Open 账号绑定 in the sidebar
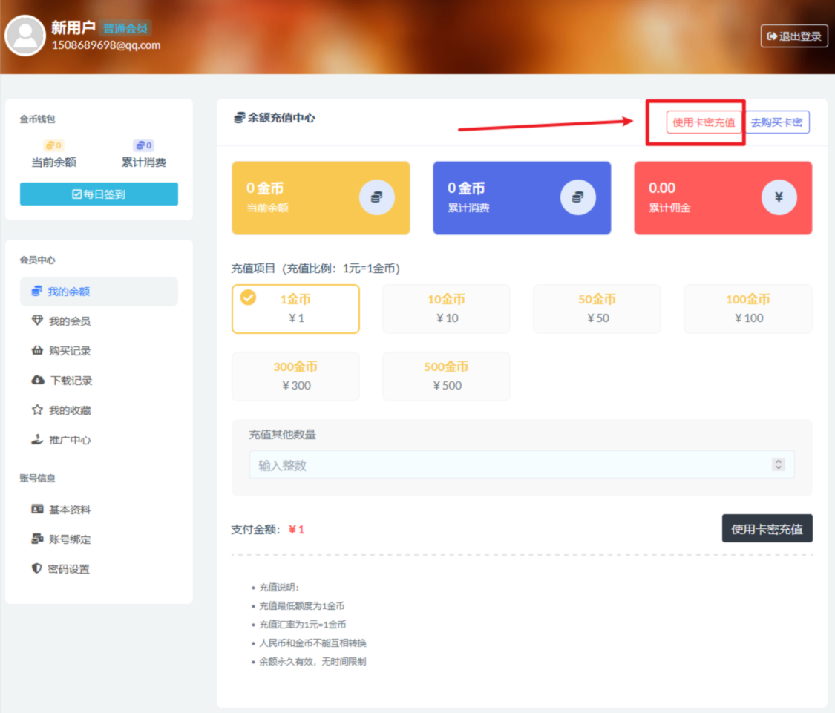 (x=70, y=539)
